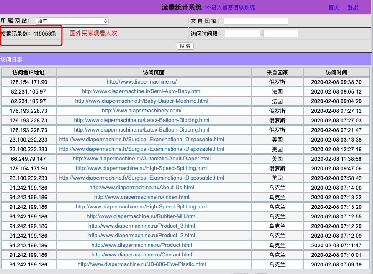This screenshot has height=274, width=373.
Task: Click the 搜索 button
Action: (185, 46)
